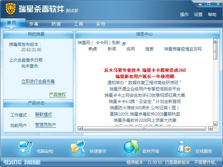Viewport: 223px width, 167px height.
Task: Click 程序版本：21.00.50 in status bar
Action: tap(144, 162)
